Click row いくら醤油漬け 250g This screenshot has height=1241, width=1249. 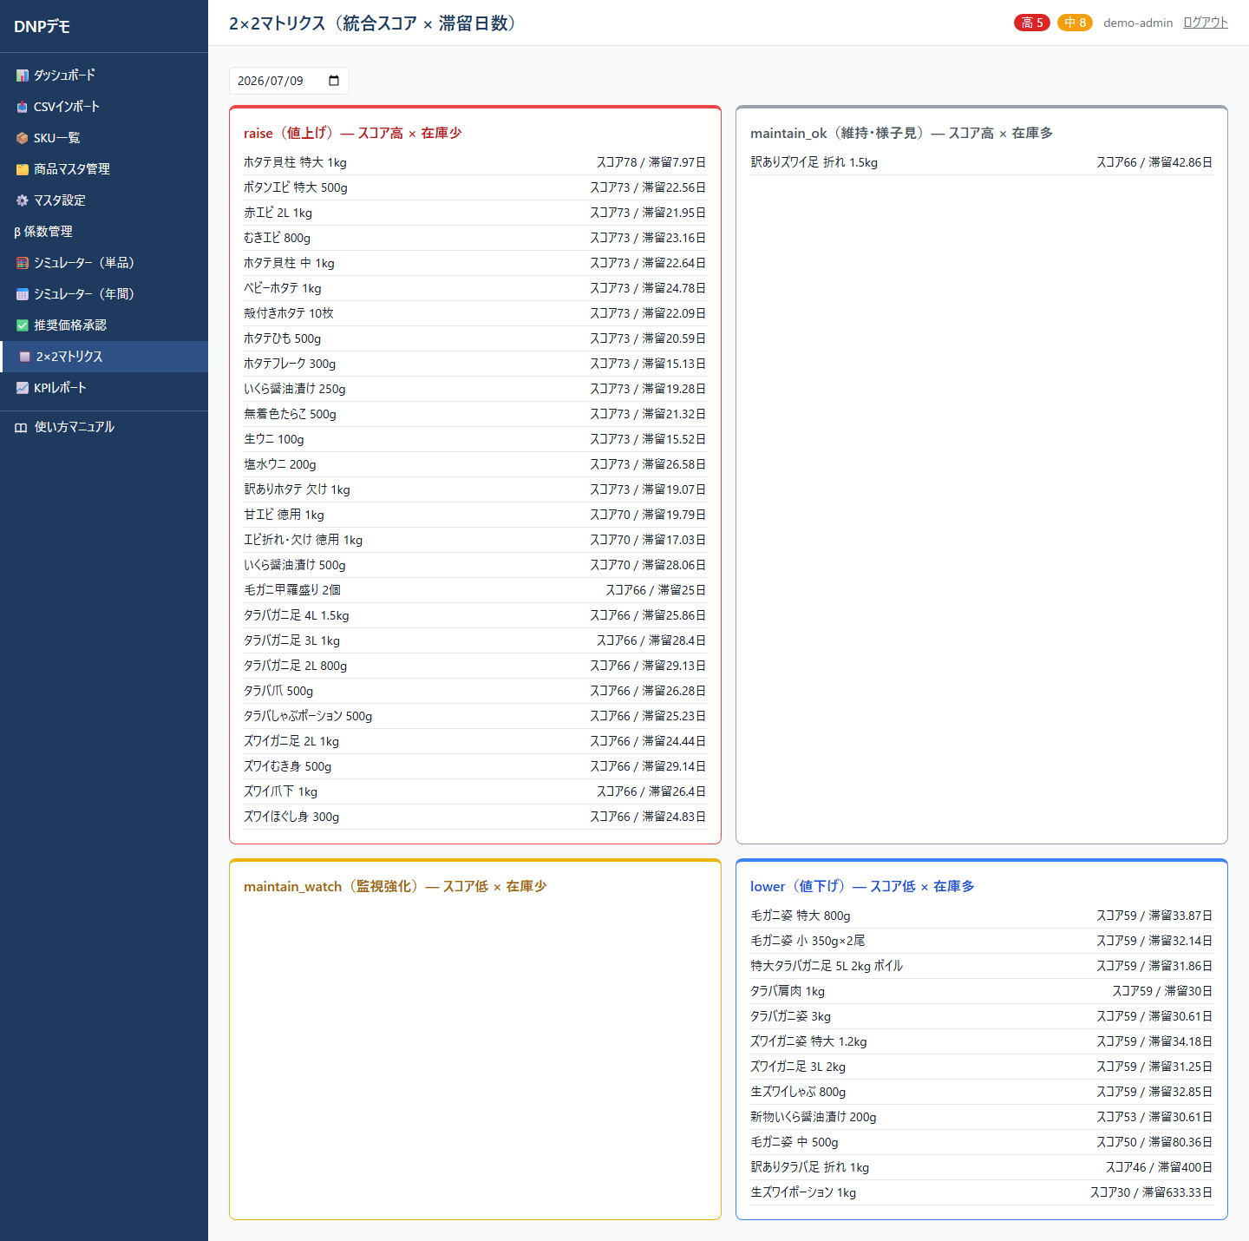coord(475,389)
